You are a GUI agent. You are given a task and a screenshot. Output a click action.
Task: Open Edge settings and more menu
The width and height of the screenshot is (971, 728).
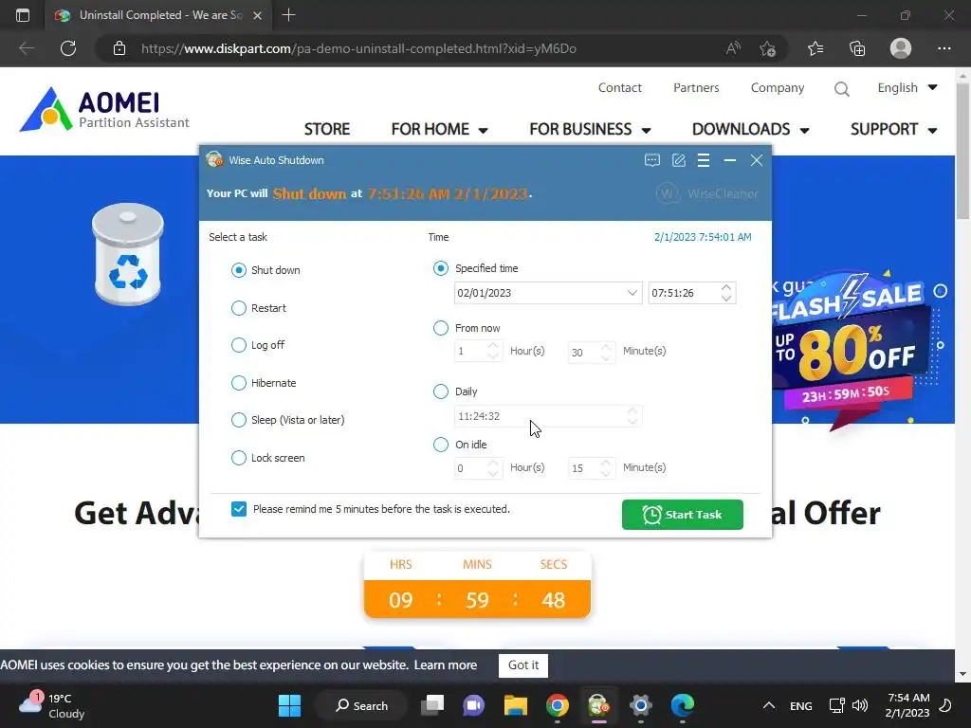point(944,48)
